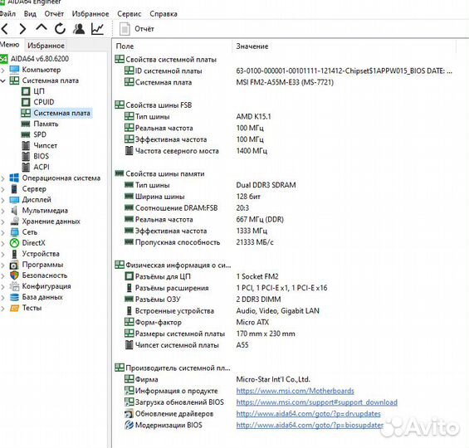Open the BIOS tree item
The width and height of the screenshot is (469, 448).
tap(41, 156)
